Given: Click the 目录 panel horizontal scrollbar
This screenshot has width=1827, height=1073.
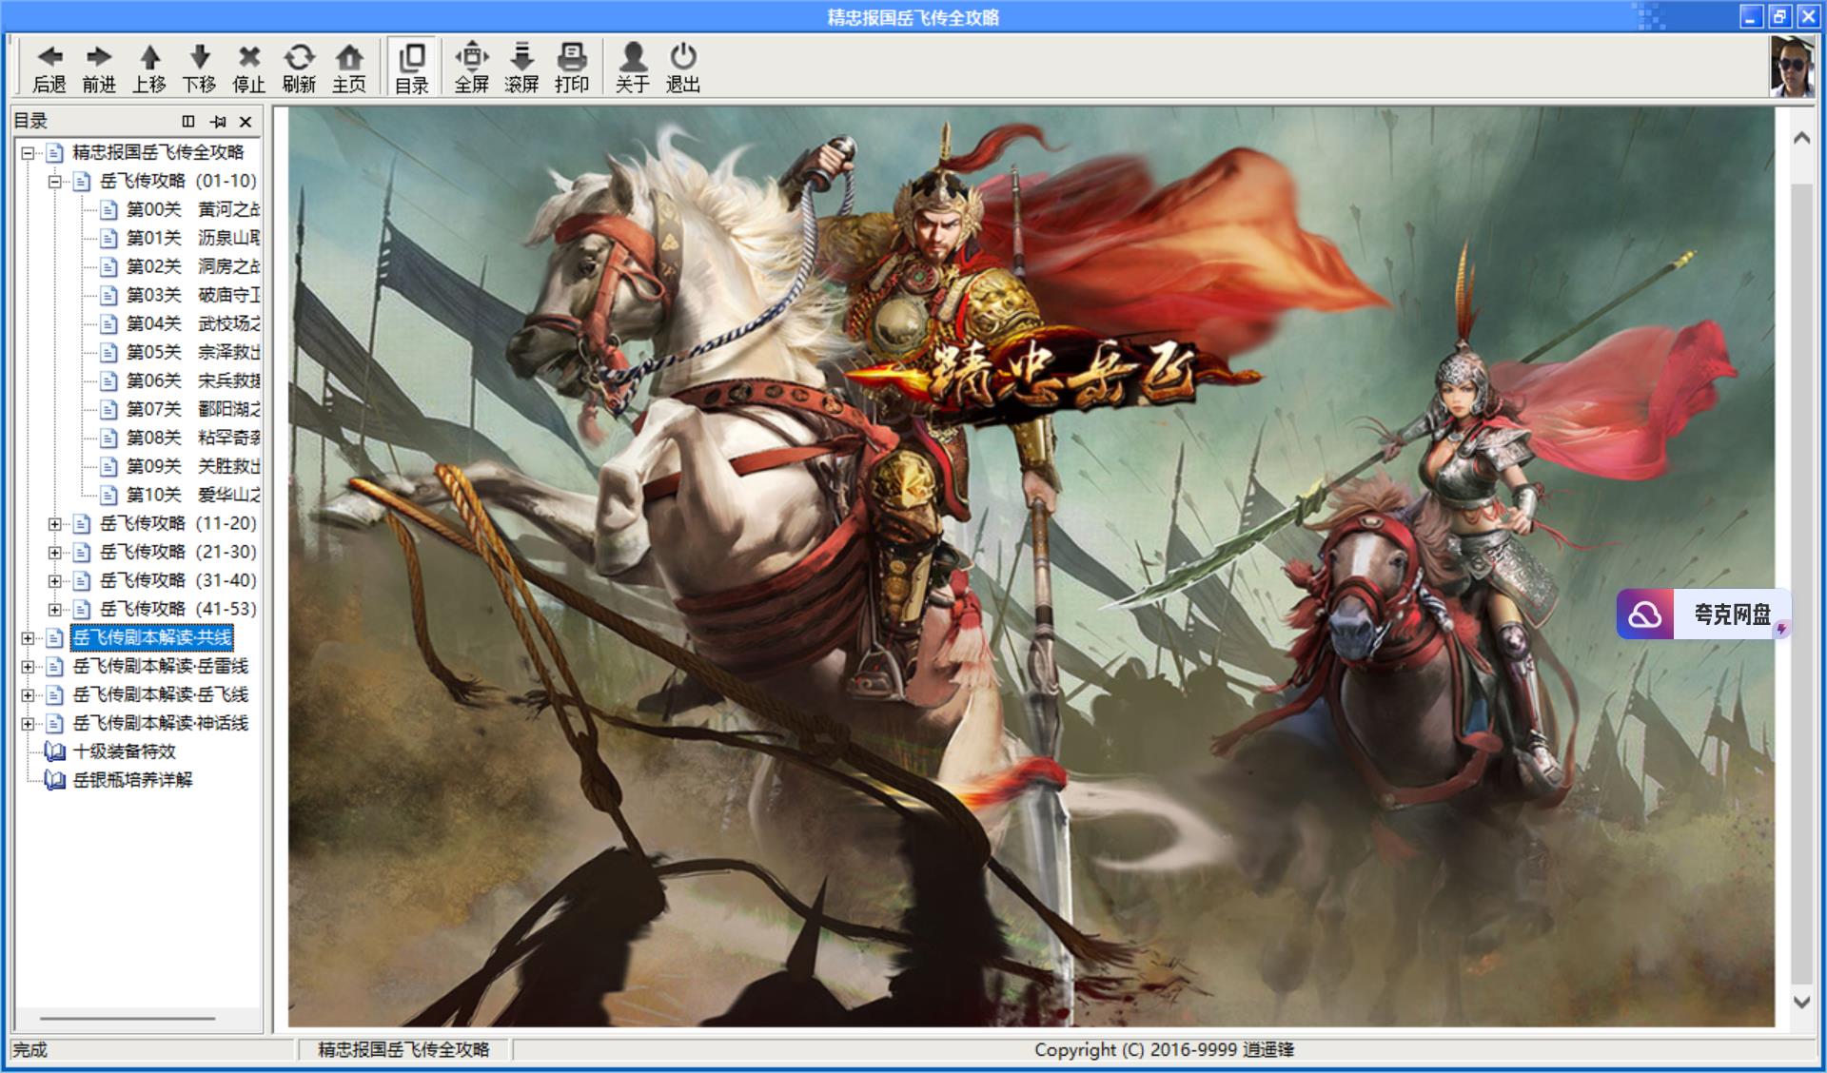Looking at the screenshot, I should click(x=128, y=1019).
